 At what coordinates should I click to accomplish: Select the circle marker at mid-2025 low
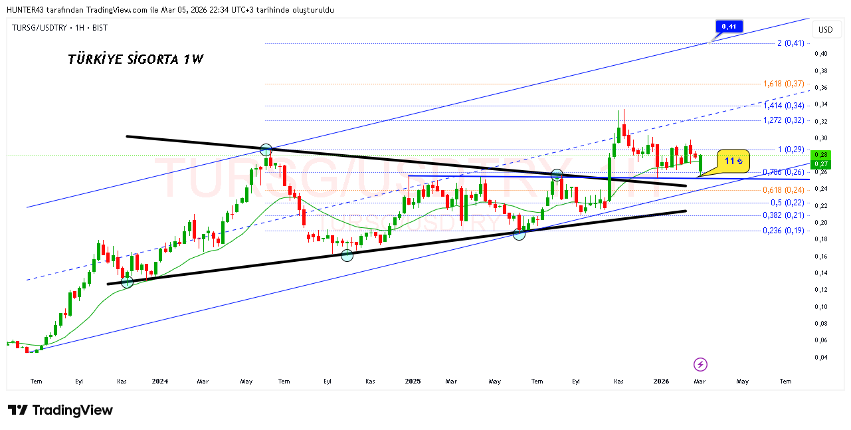point(519,233)
